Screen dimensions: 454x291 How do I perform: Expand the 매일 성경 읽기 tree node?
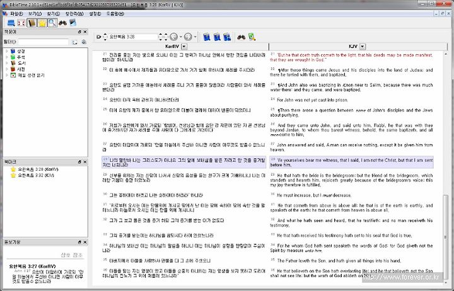(7, 75)
